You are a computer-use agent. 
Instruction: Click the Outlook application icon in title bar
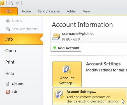click(x=3, y=3)
